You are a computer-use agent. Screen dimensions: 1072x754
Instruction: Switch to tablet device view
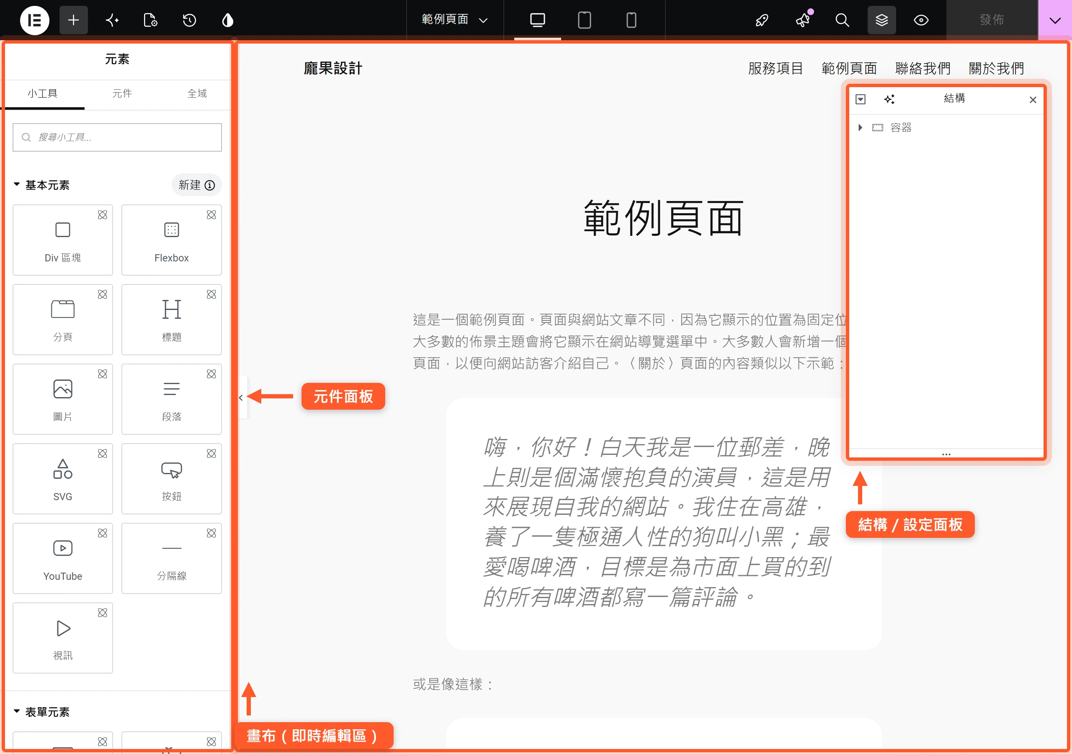585,20
